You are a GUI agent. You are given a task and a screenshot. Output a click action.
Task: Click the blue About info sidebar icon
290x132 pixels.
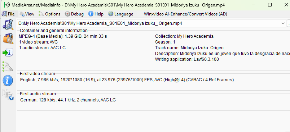8,81
